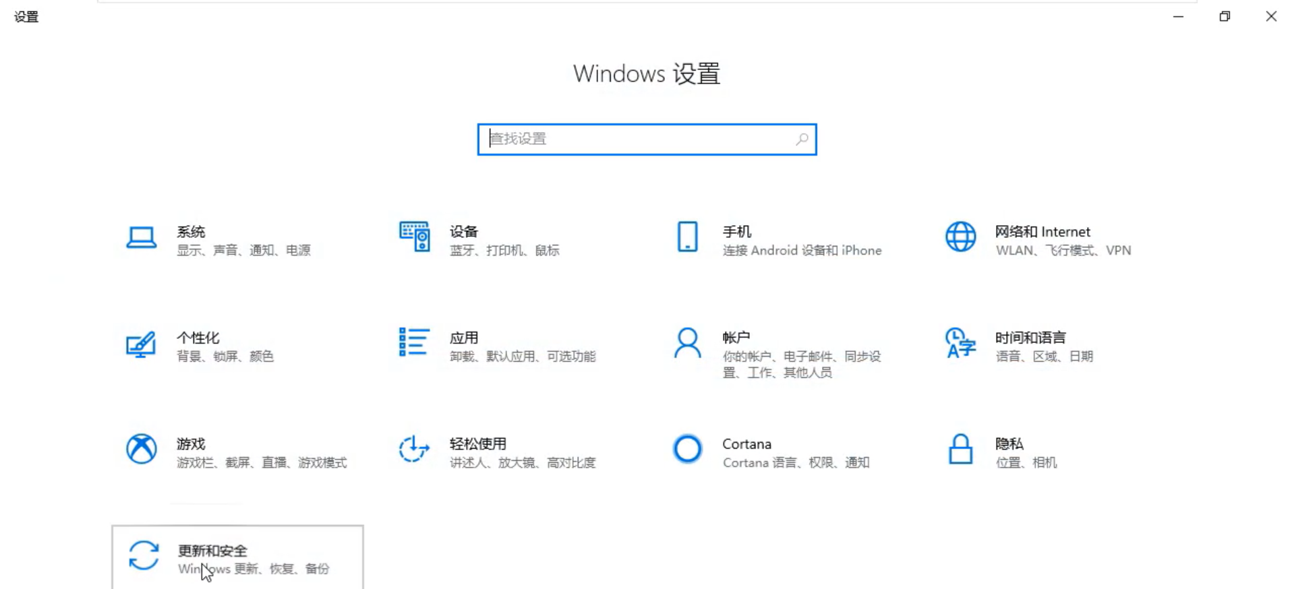This screenshot has height=589, width=1292.
Task: Click the WLAN、飞行模式、VPN description
Action: point(1063,251)
